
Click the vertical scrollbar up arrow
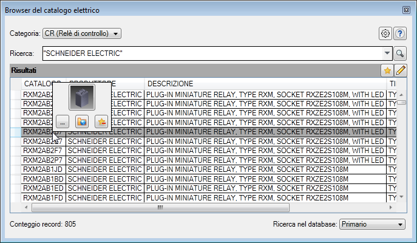click(x=402, y=95)
